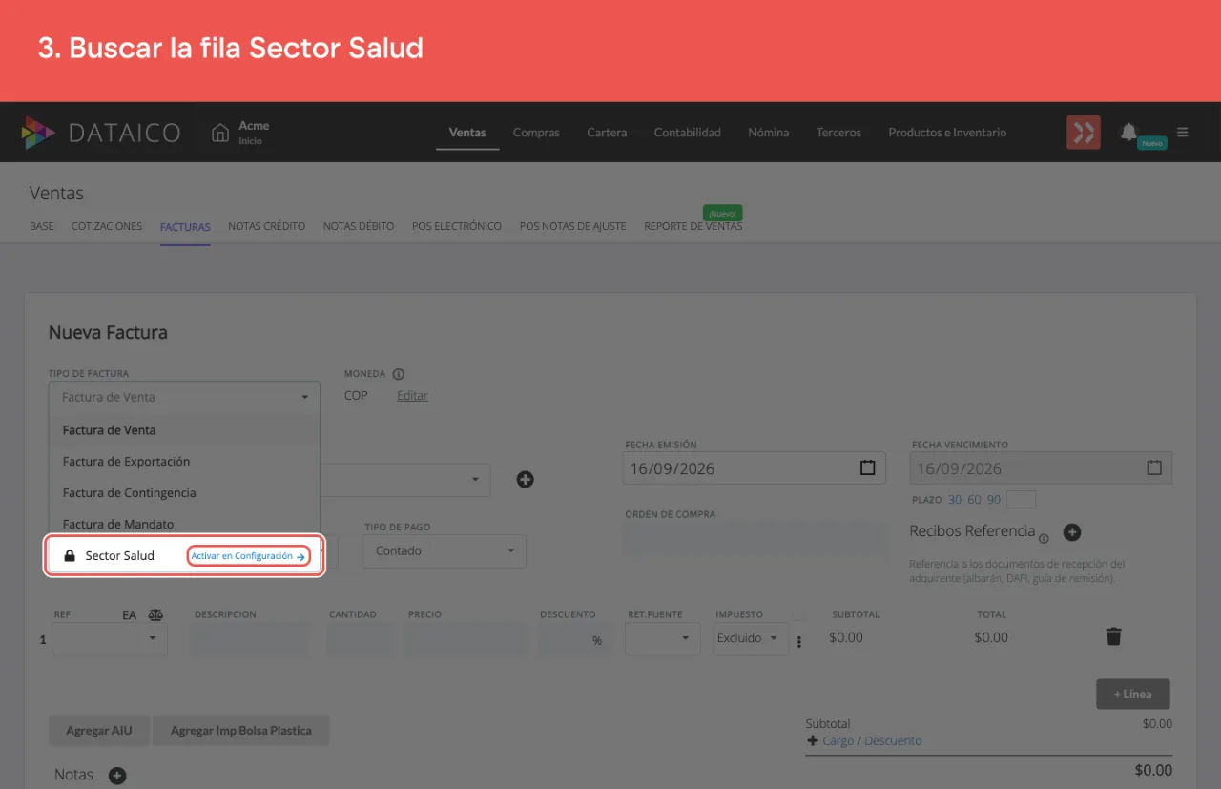Open calendar for Fecha Vencimiento

click(x=1154, y=467)
